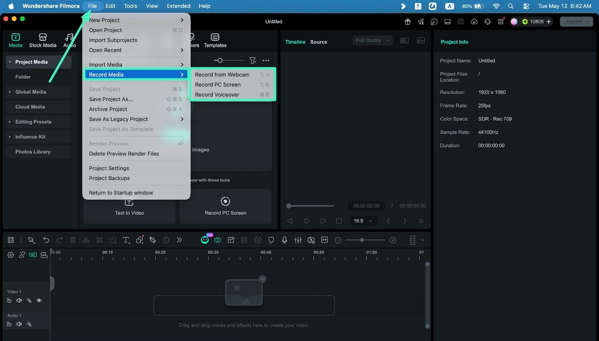Click the filter funnel icon in media panel
Image resolution: width=599 pixels, height=341 pixels.
(x=253, y=60)
